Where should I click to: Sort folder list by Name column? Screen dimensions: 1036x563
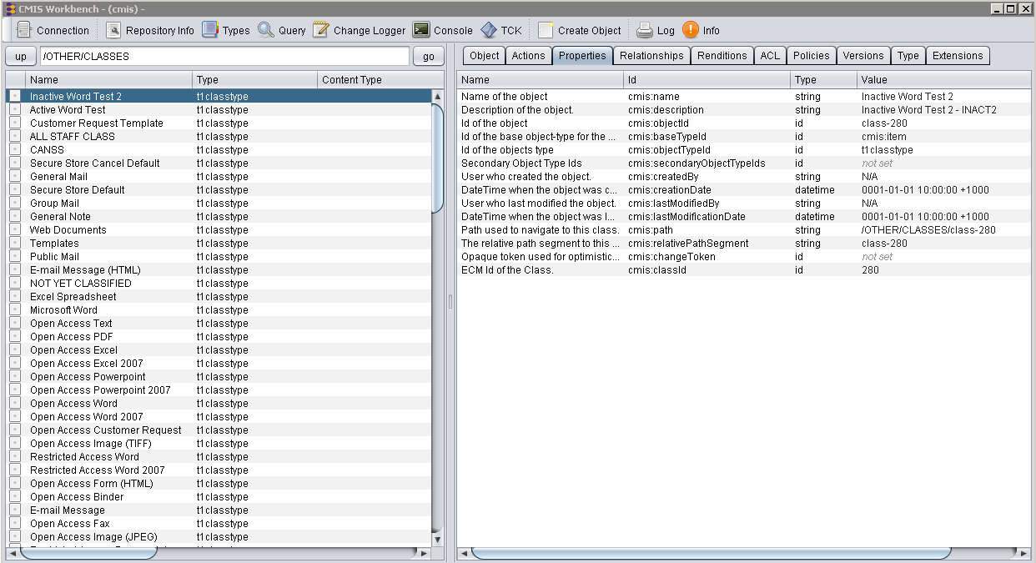(x=108, y=80)
